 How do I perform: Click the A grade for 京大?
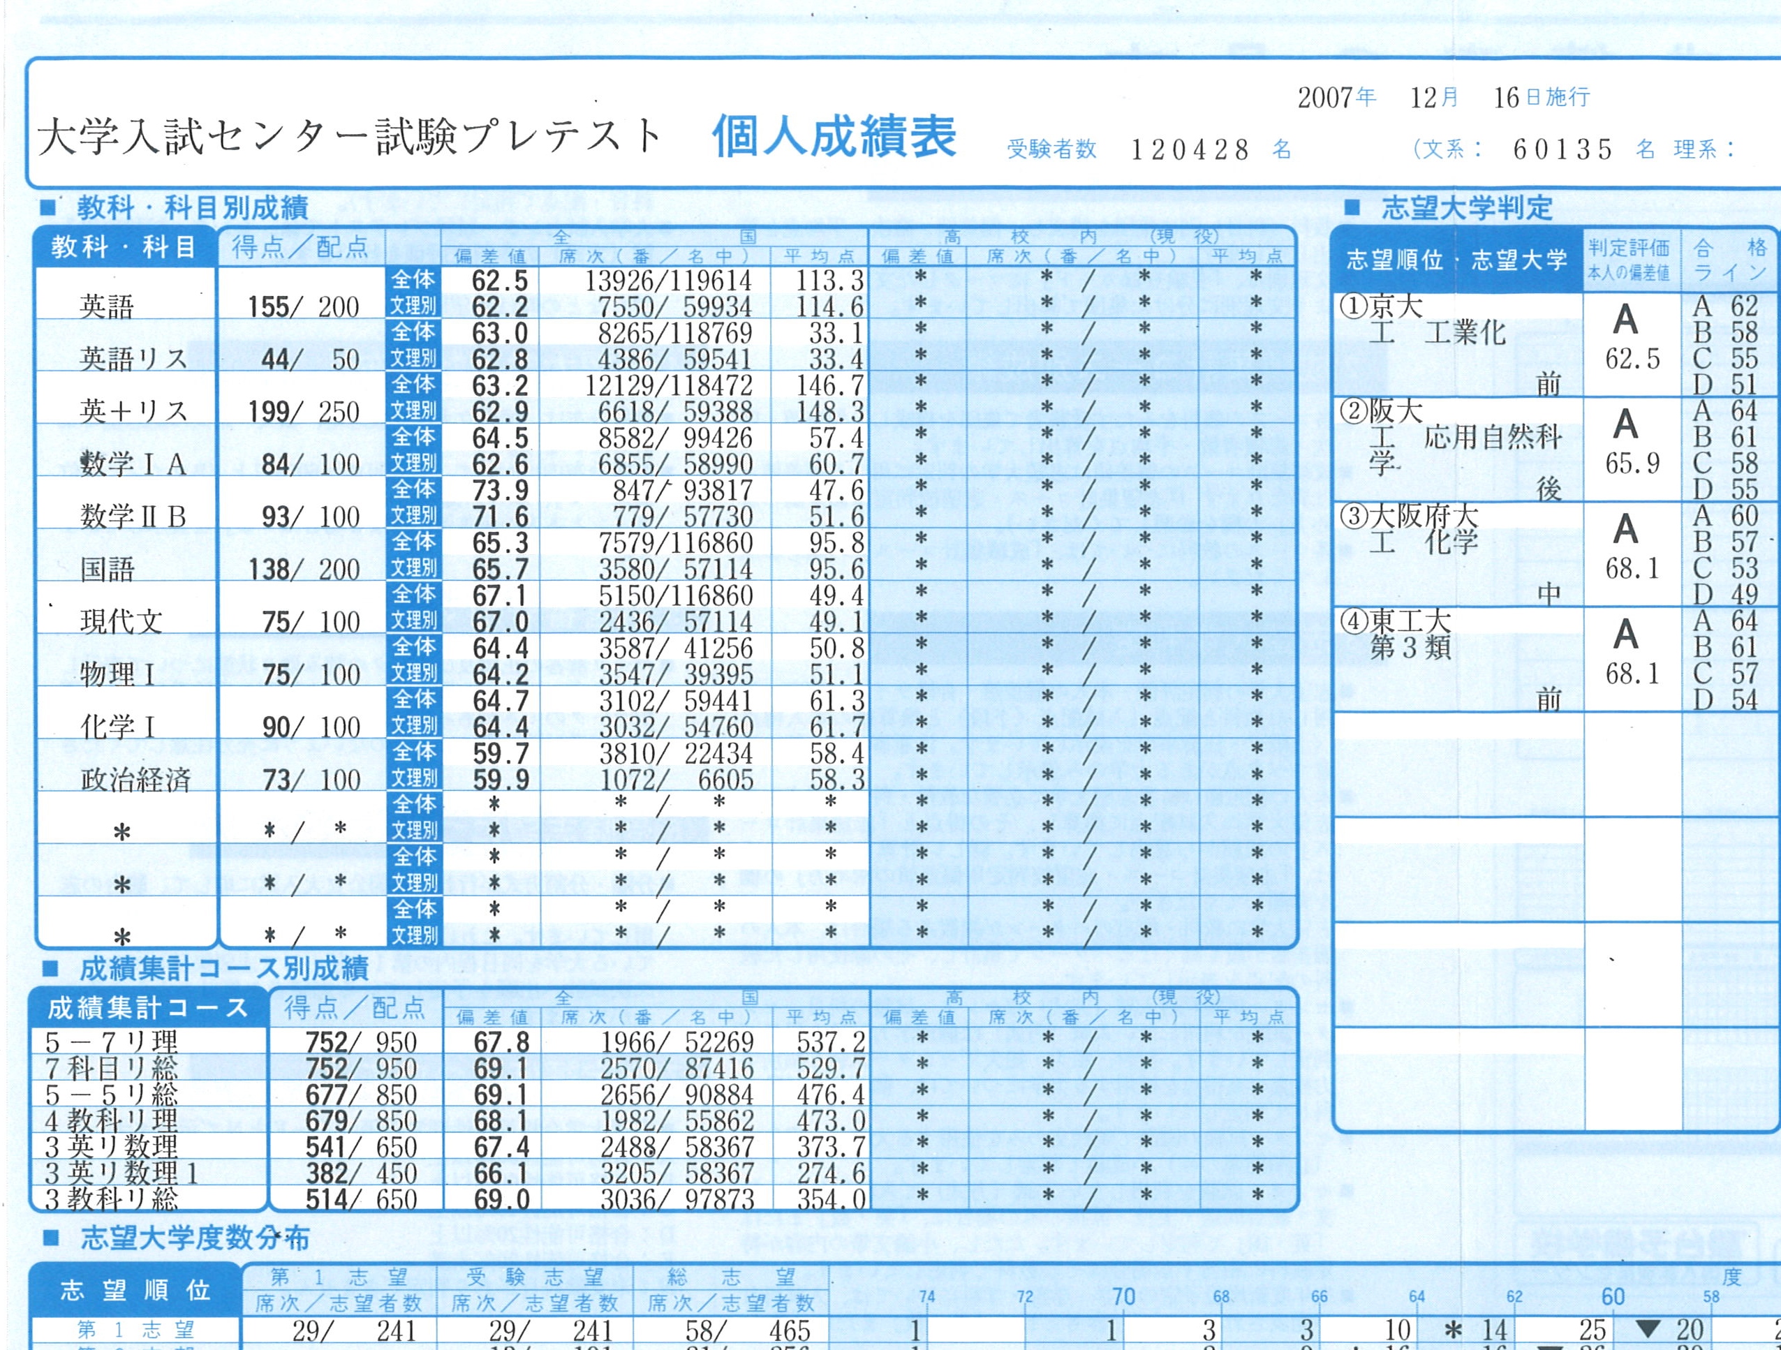click(x=1625, y=320)
